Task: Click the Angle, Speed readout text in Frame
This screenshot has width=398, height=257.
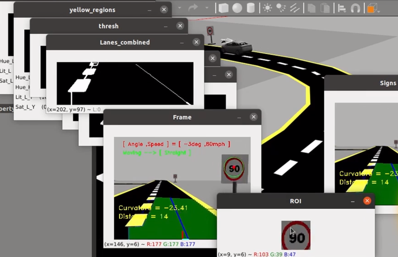Action: 177,144
